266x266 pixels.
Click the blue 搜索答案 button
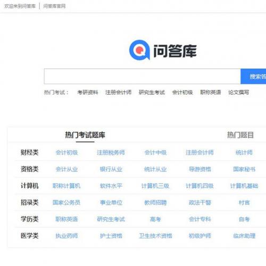pyautogui.click(x=253, y=77)
